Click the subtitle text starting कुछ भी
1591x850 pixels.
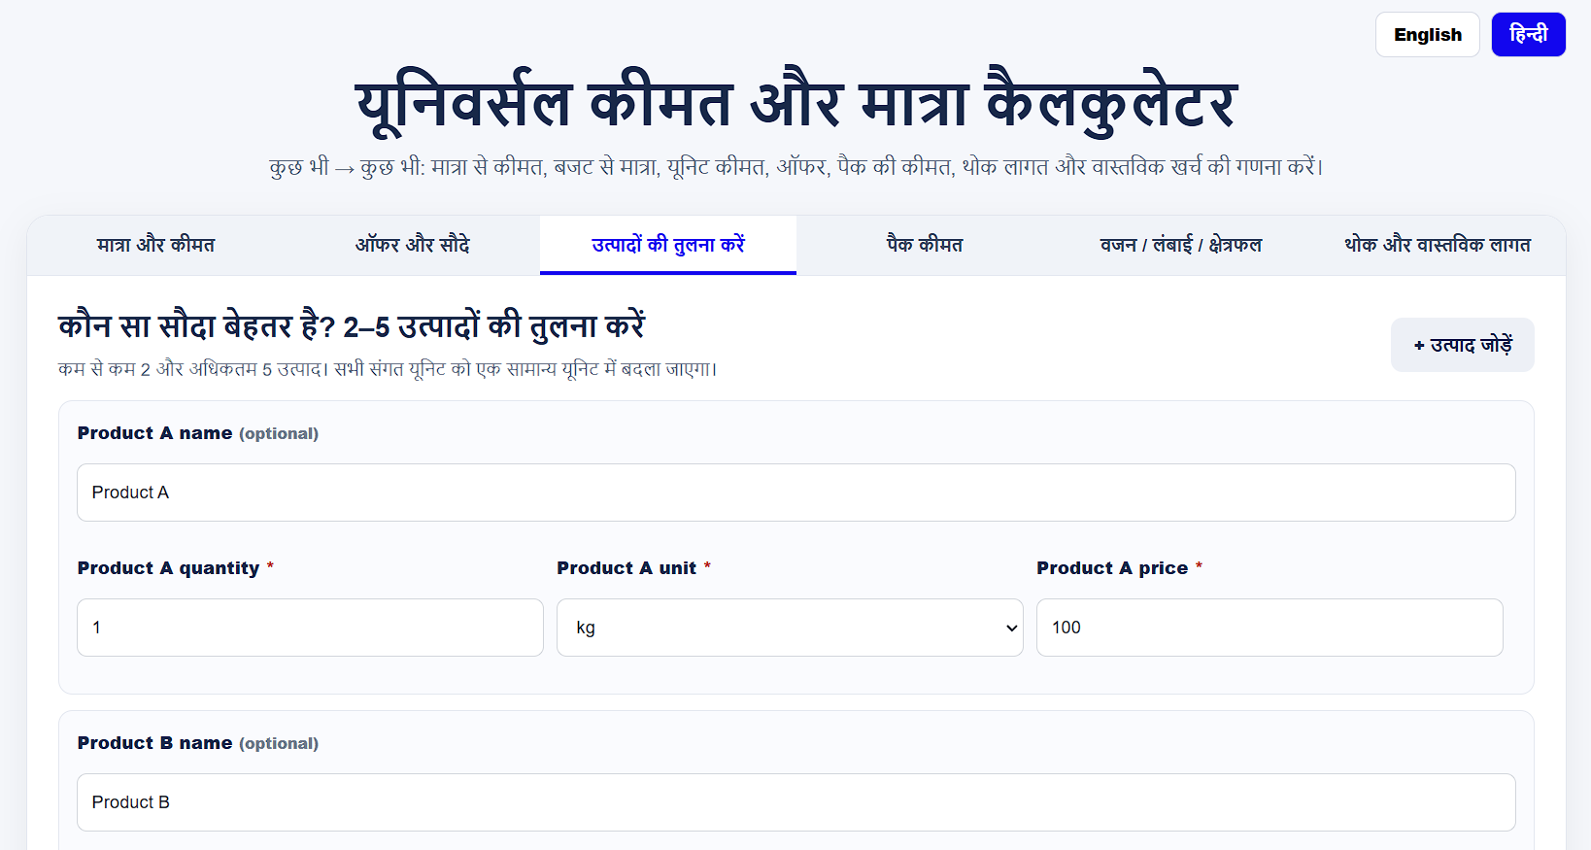coord(795,167)
